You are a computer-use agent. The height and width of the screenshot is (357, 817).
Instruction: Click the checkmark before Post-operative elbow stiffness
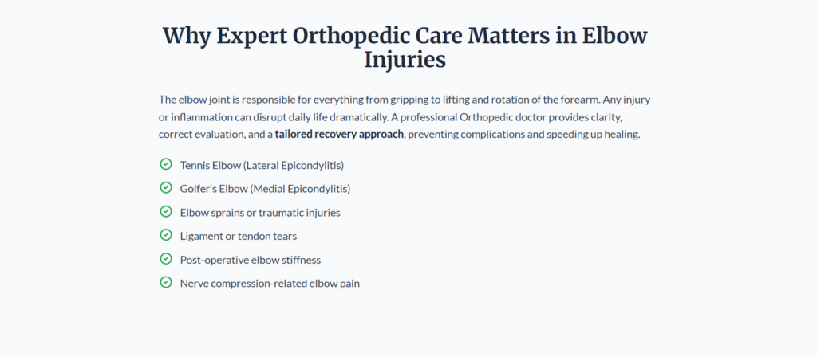click(x=166, y=259)
